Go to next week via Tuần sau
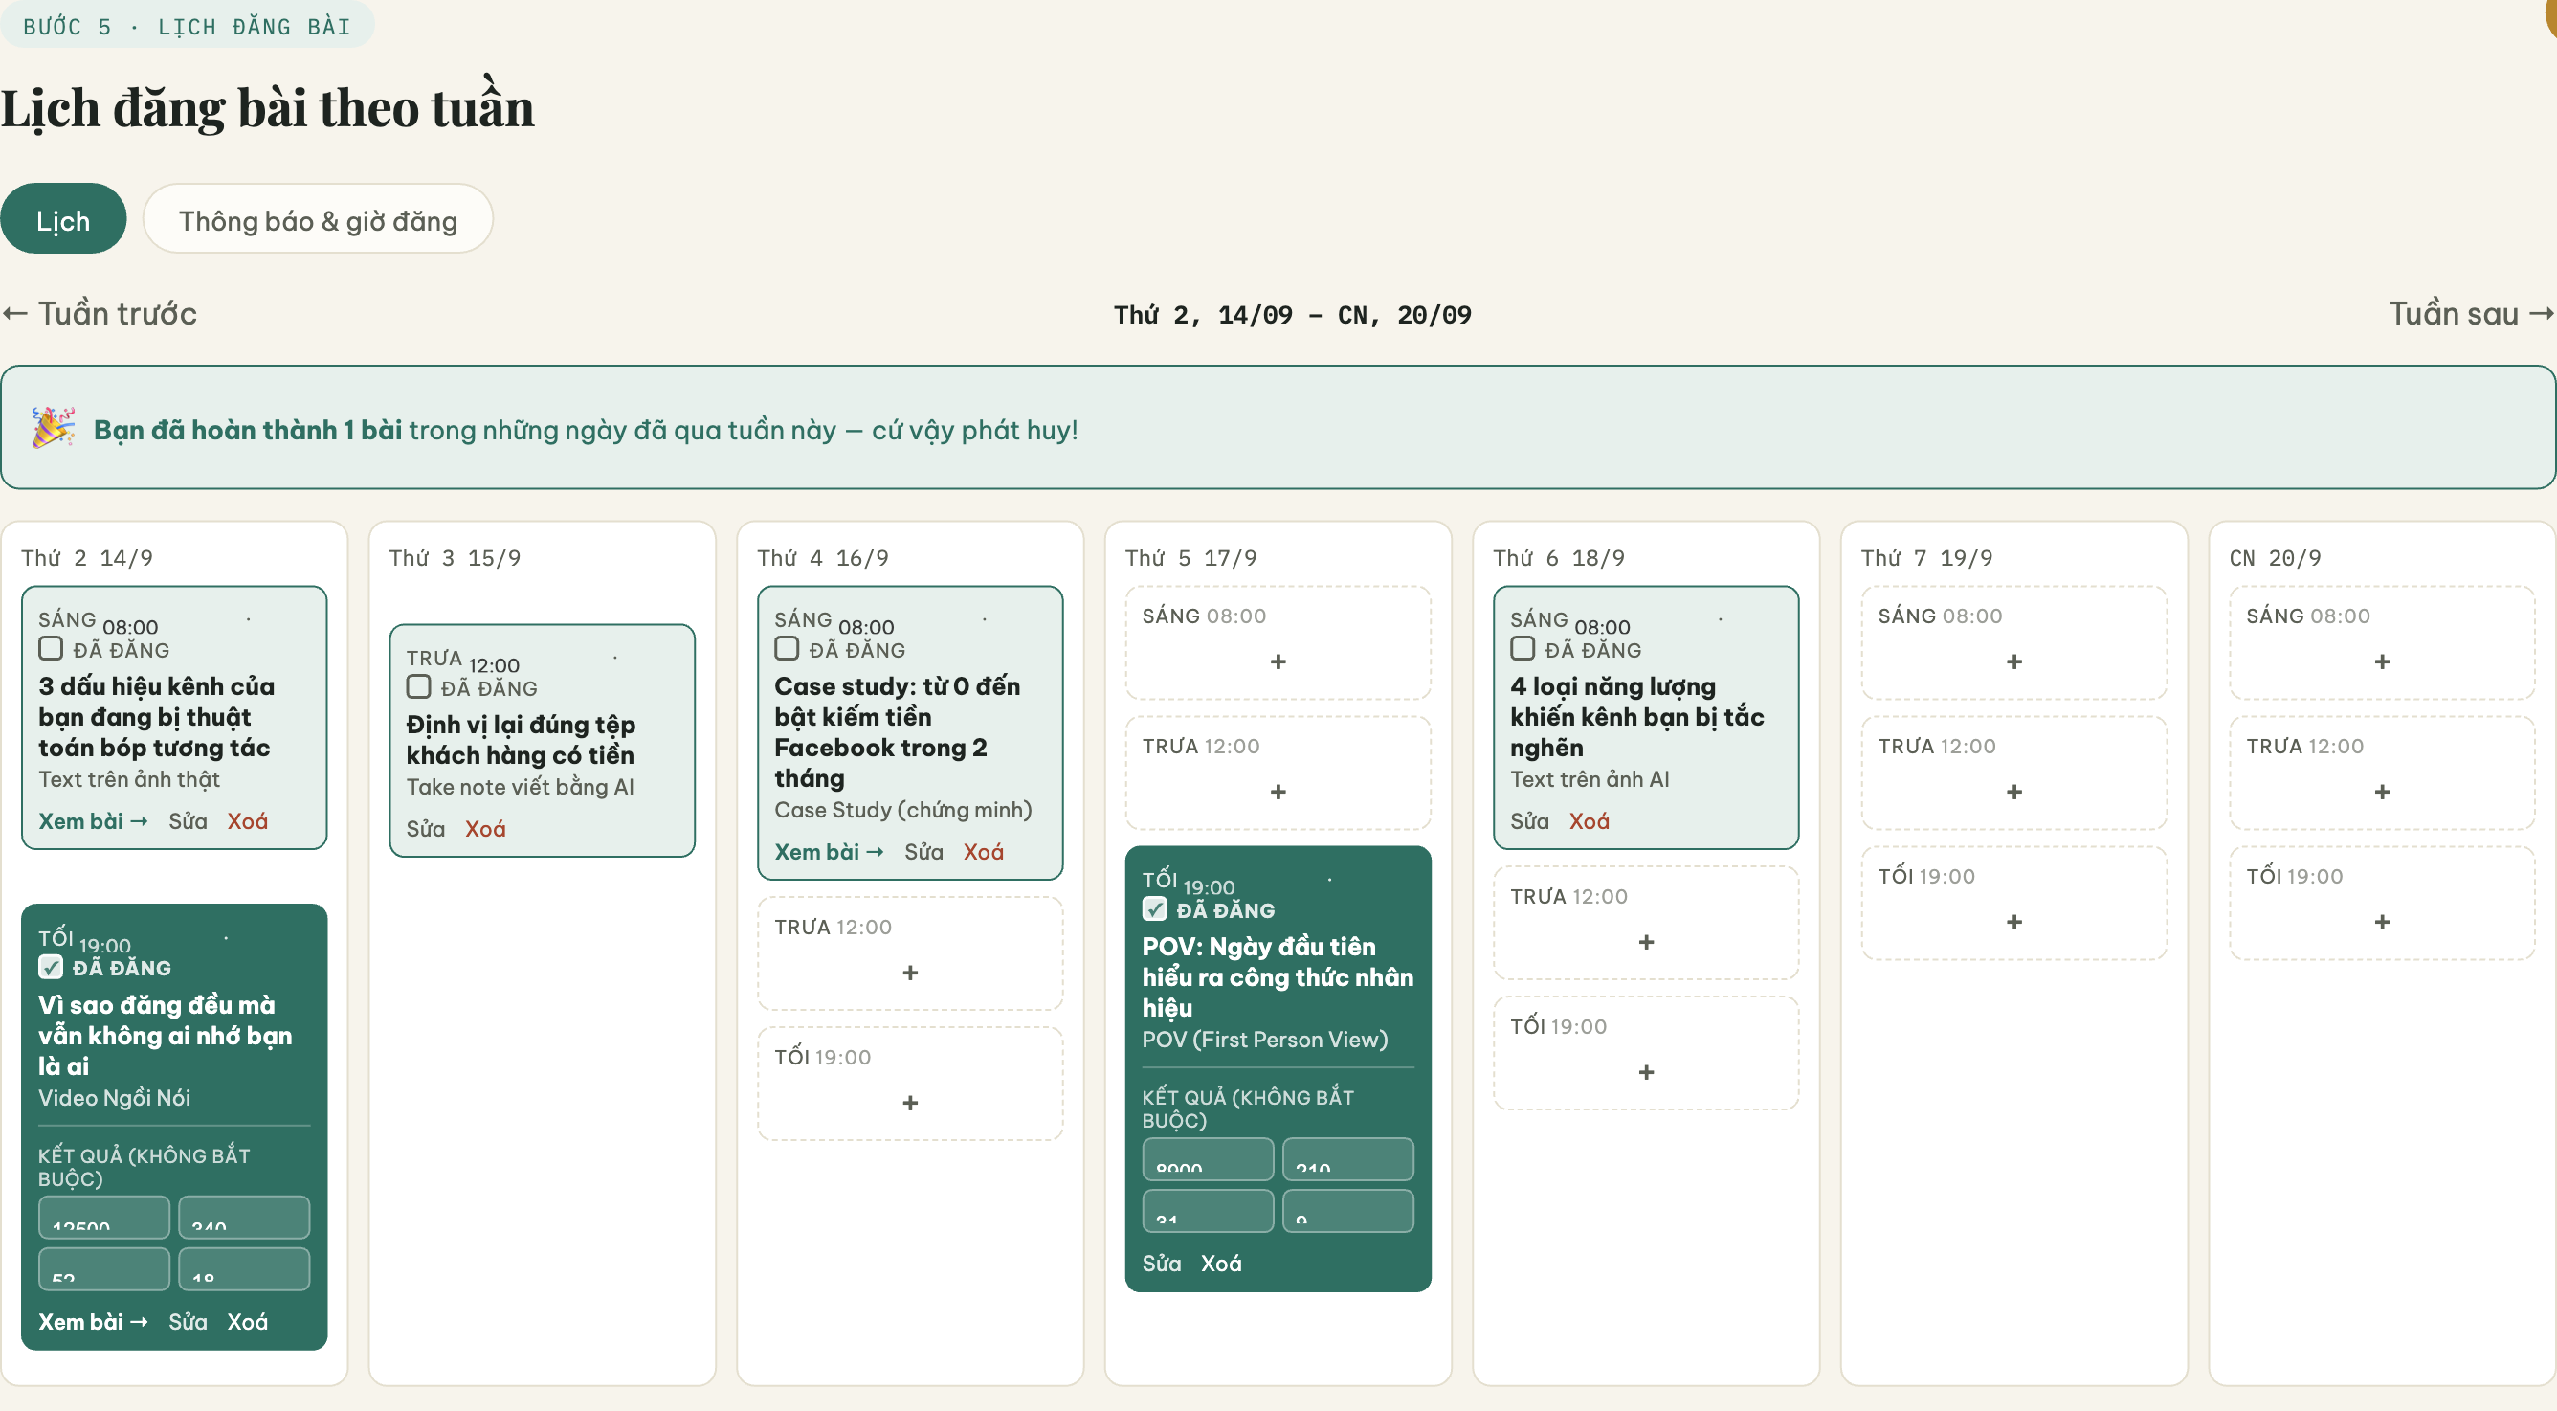Viewport: 2557px width, 1411px height. [2471, 314]
